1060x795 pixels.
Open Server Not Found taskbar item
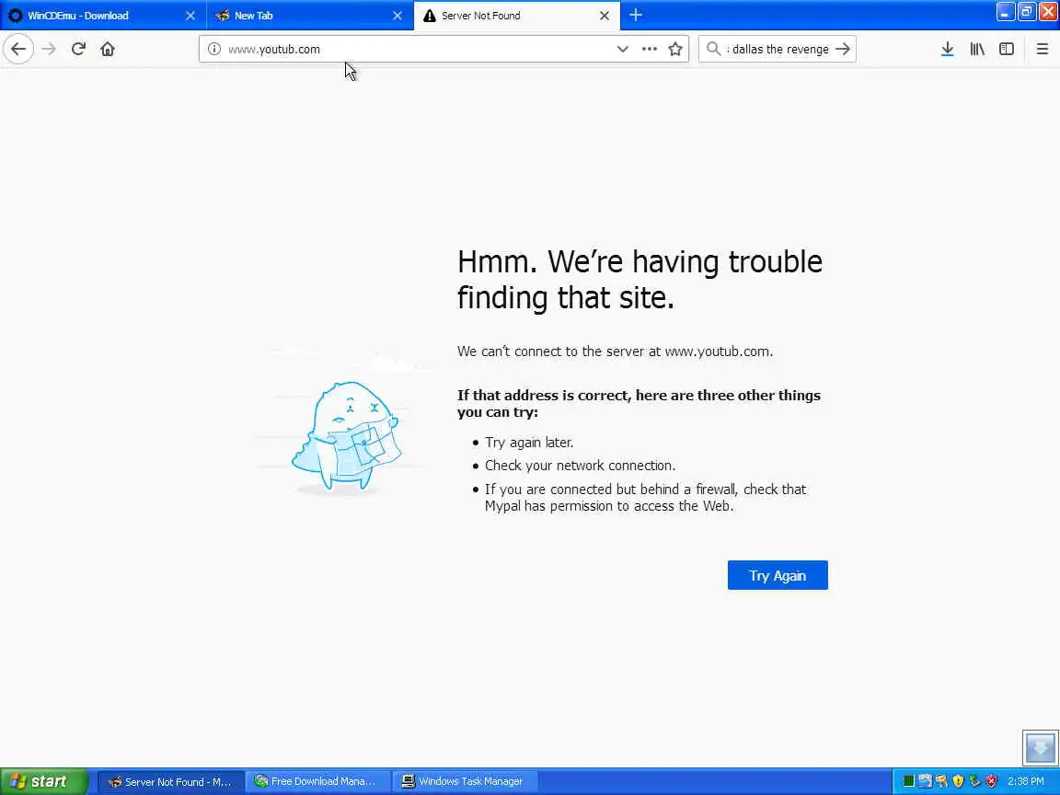(170, 781)
